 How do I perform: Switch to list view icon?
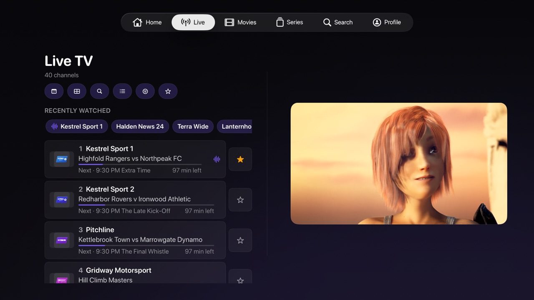tap(122, 91)
